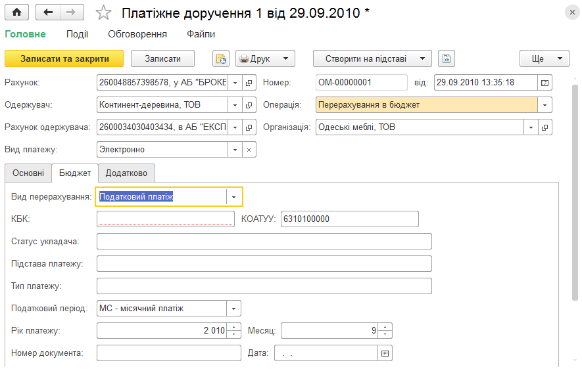
Task: Open the Обговорення section
Action: click(137, 34)
